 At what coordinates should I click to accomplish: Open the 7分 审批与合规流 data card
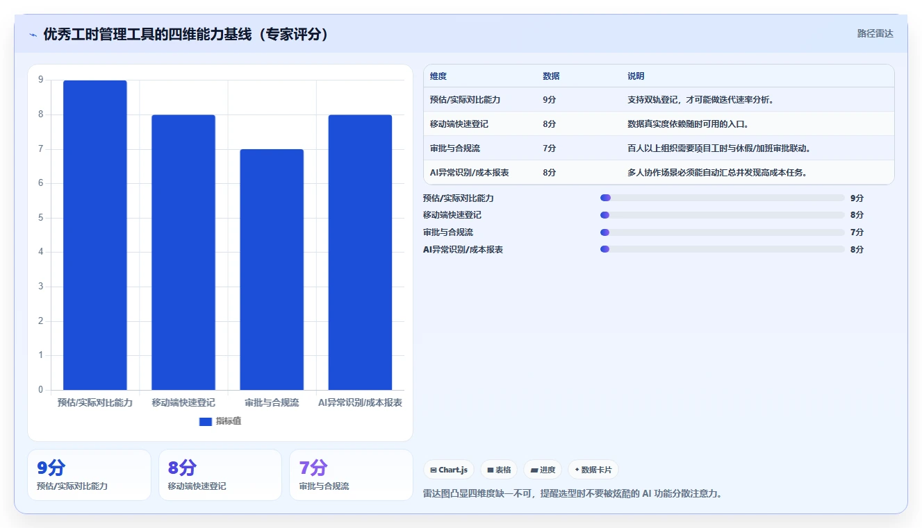pos(351,475)
